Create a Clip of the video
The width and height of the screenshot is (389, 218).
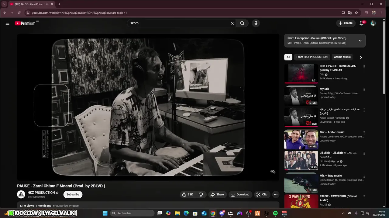[262, 194]
